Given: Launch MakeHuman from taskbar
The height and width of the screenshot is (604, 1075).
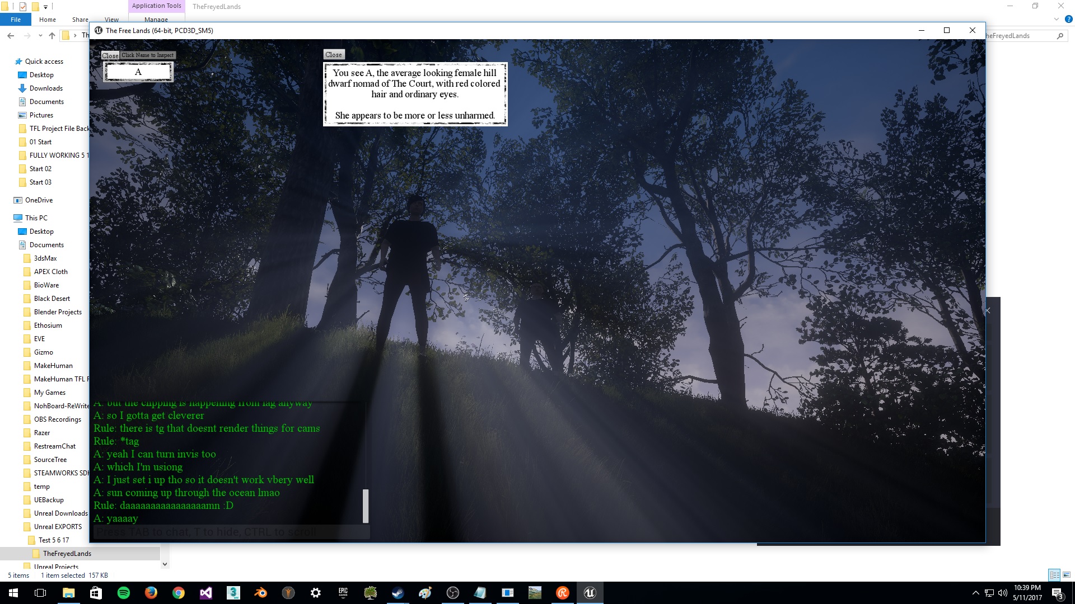Looking at the screenshot, I should 288,593.
